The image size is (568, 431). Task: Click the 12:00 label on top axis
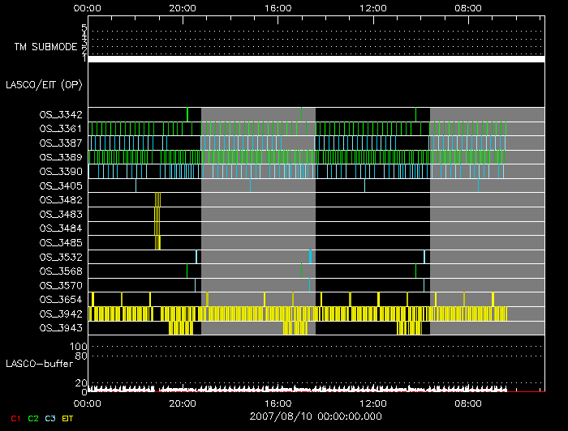[x=373, y=7]
